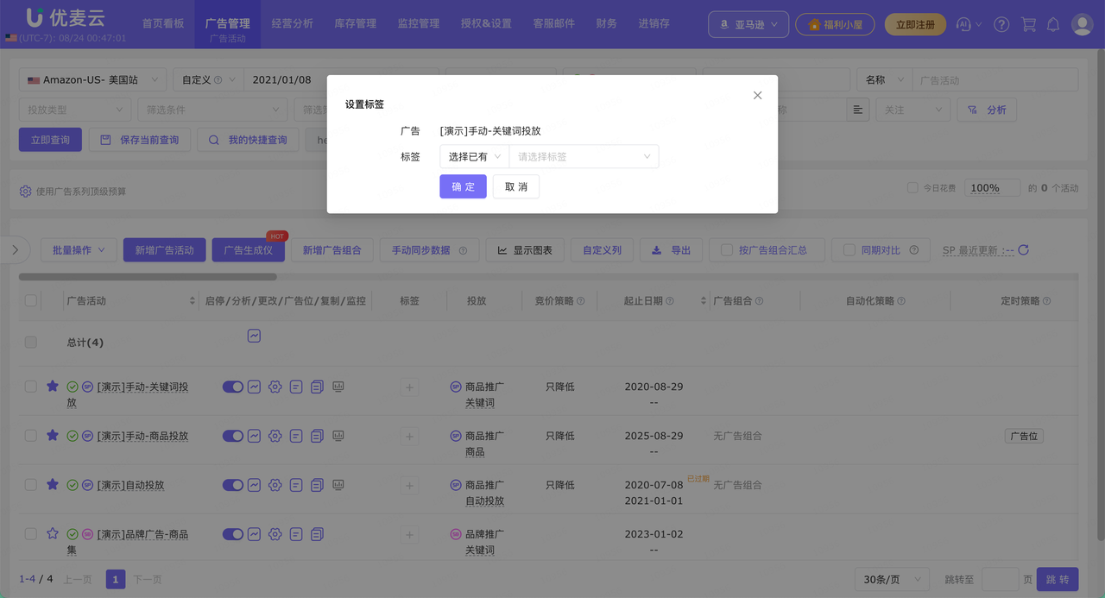Tick the 同期对比 checkbox
Image resolution: width=1105 pixels, height=598 pixels.
pos(849,250)
